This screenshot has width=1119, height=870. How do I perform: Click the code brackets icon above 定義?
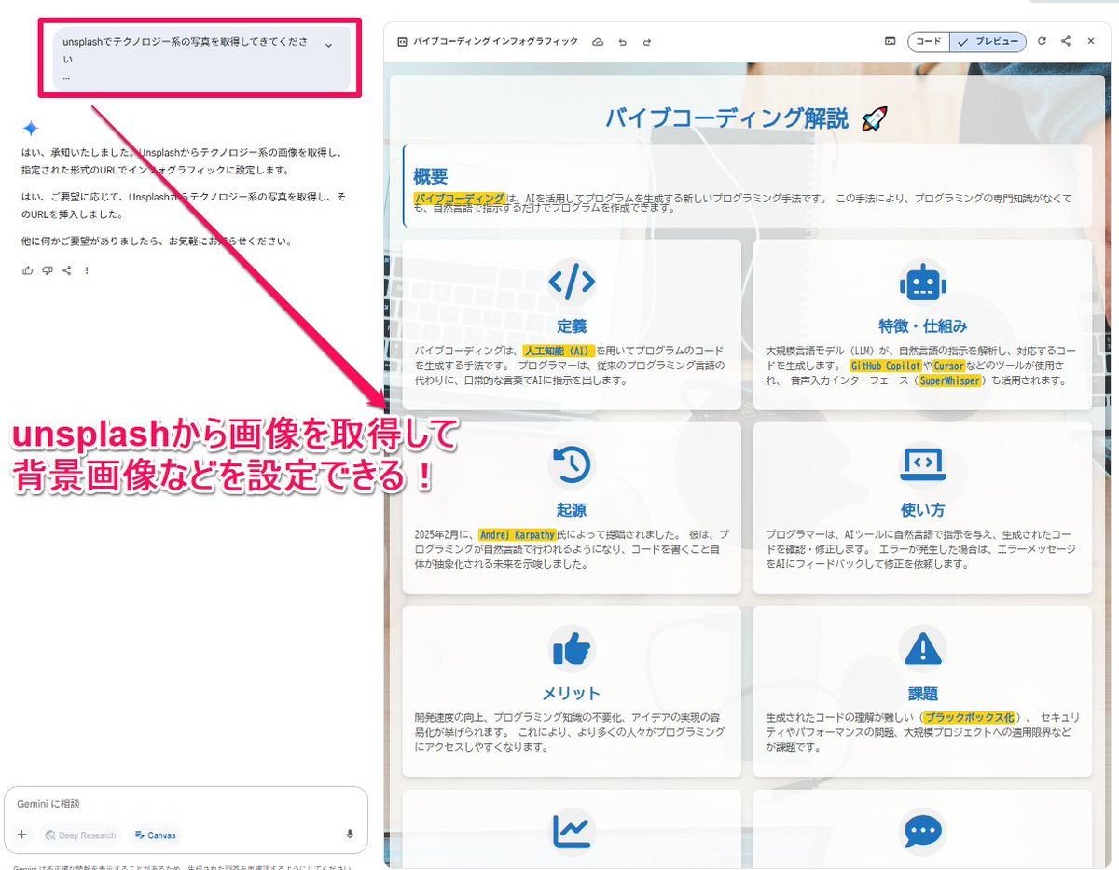pos(572,281)
